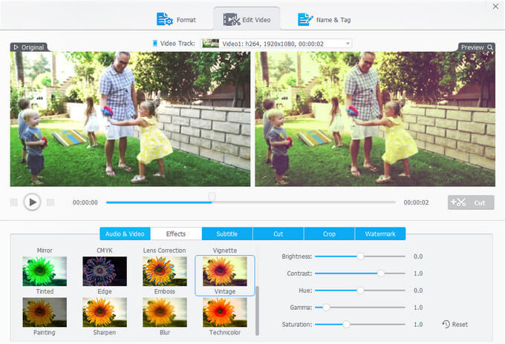Open the Name & Tag tab
The height and width of the screenshot is (344, 505).
point(324,19)
